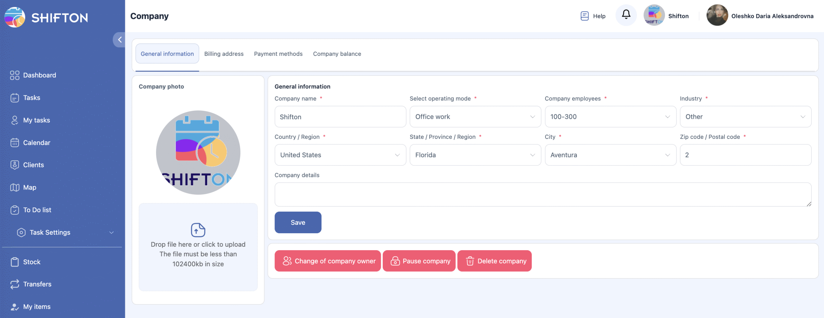The width and height of the screenshot is (824, 318).
Task: Open the Map section
Action: click(x=29, y=188)
